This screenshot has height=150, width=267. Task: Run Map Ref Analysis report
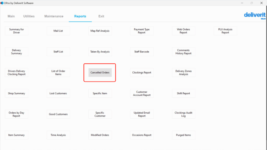coord(100,31)
